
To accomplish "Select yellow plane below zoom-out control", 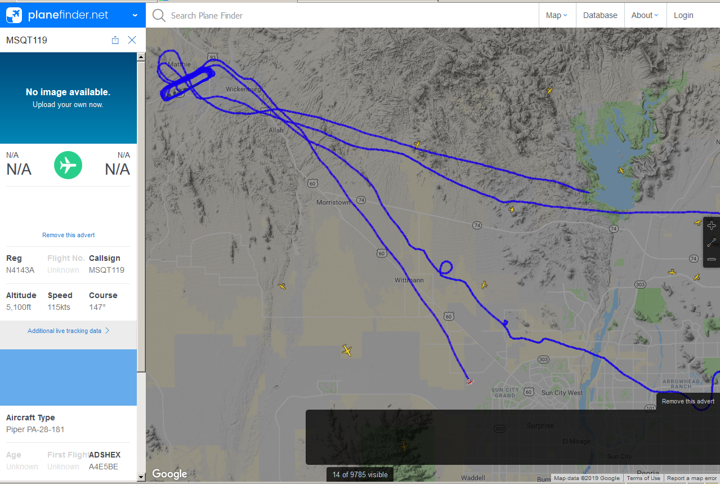I will tap(697, 277).
